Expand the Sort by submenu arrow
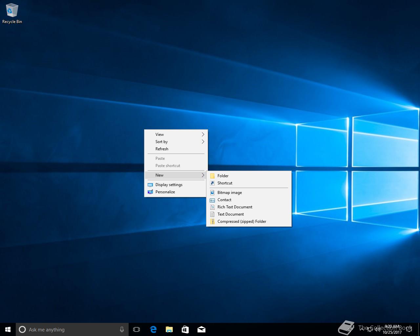Viewport: 420px width, 336px height. (x=203, y=142)
